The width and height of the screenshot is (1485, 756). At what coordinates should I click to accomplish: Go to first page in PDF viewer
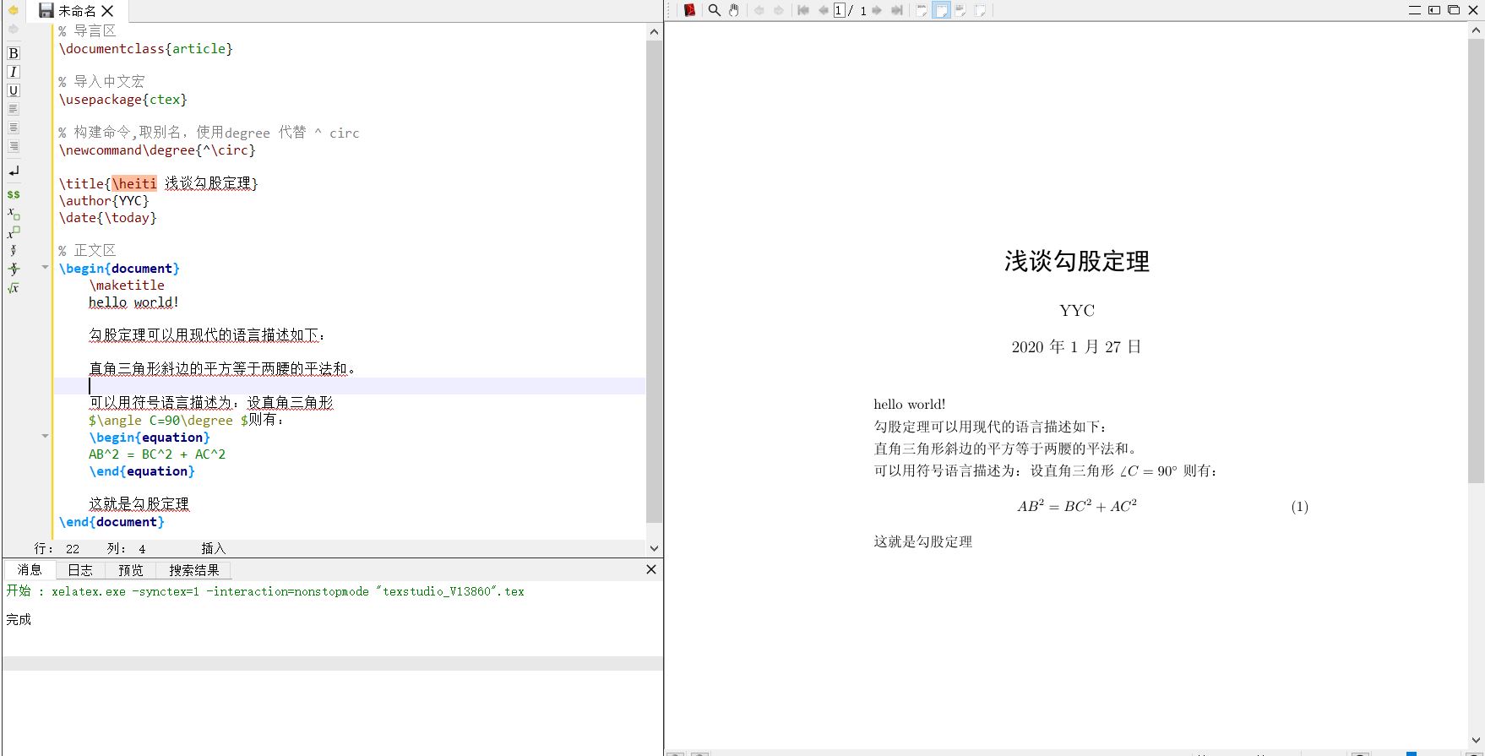point(803,10)
